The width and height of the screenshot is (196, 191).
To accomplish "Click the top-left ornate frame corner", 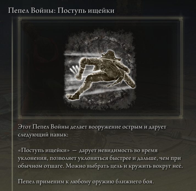I will 20,19.
